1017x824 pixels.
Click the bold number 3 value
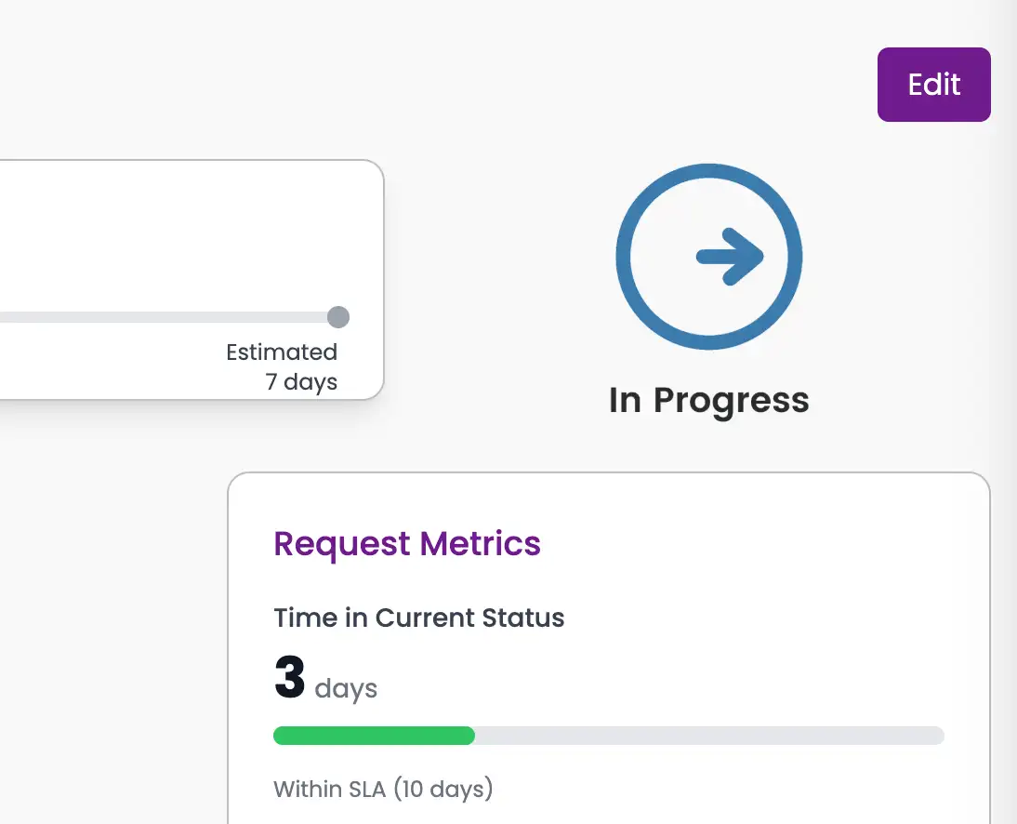coord(289,677)
